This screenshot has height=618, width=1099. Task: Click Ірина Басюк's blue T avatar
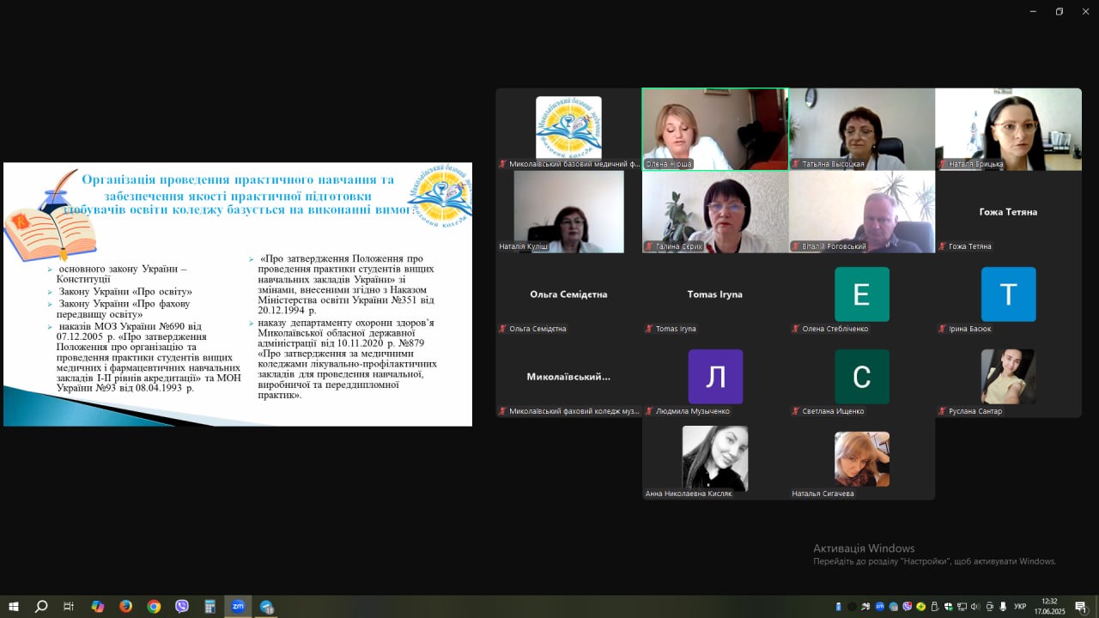(1008, 294)
